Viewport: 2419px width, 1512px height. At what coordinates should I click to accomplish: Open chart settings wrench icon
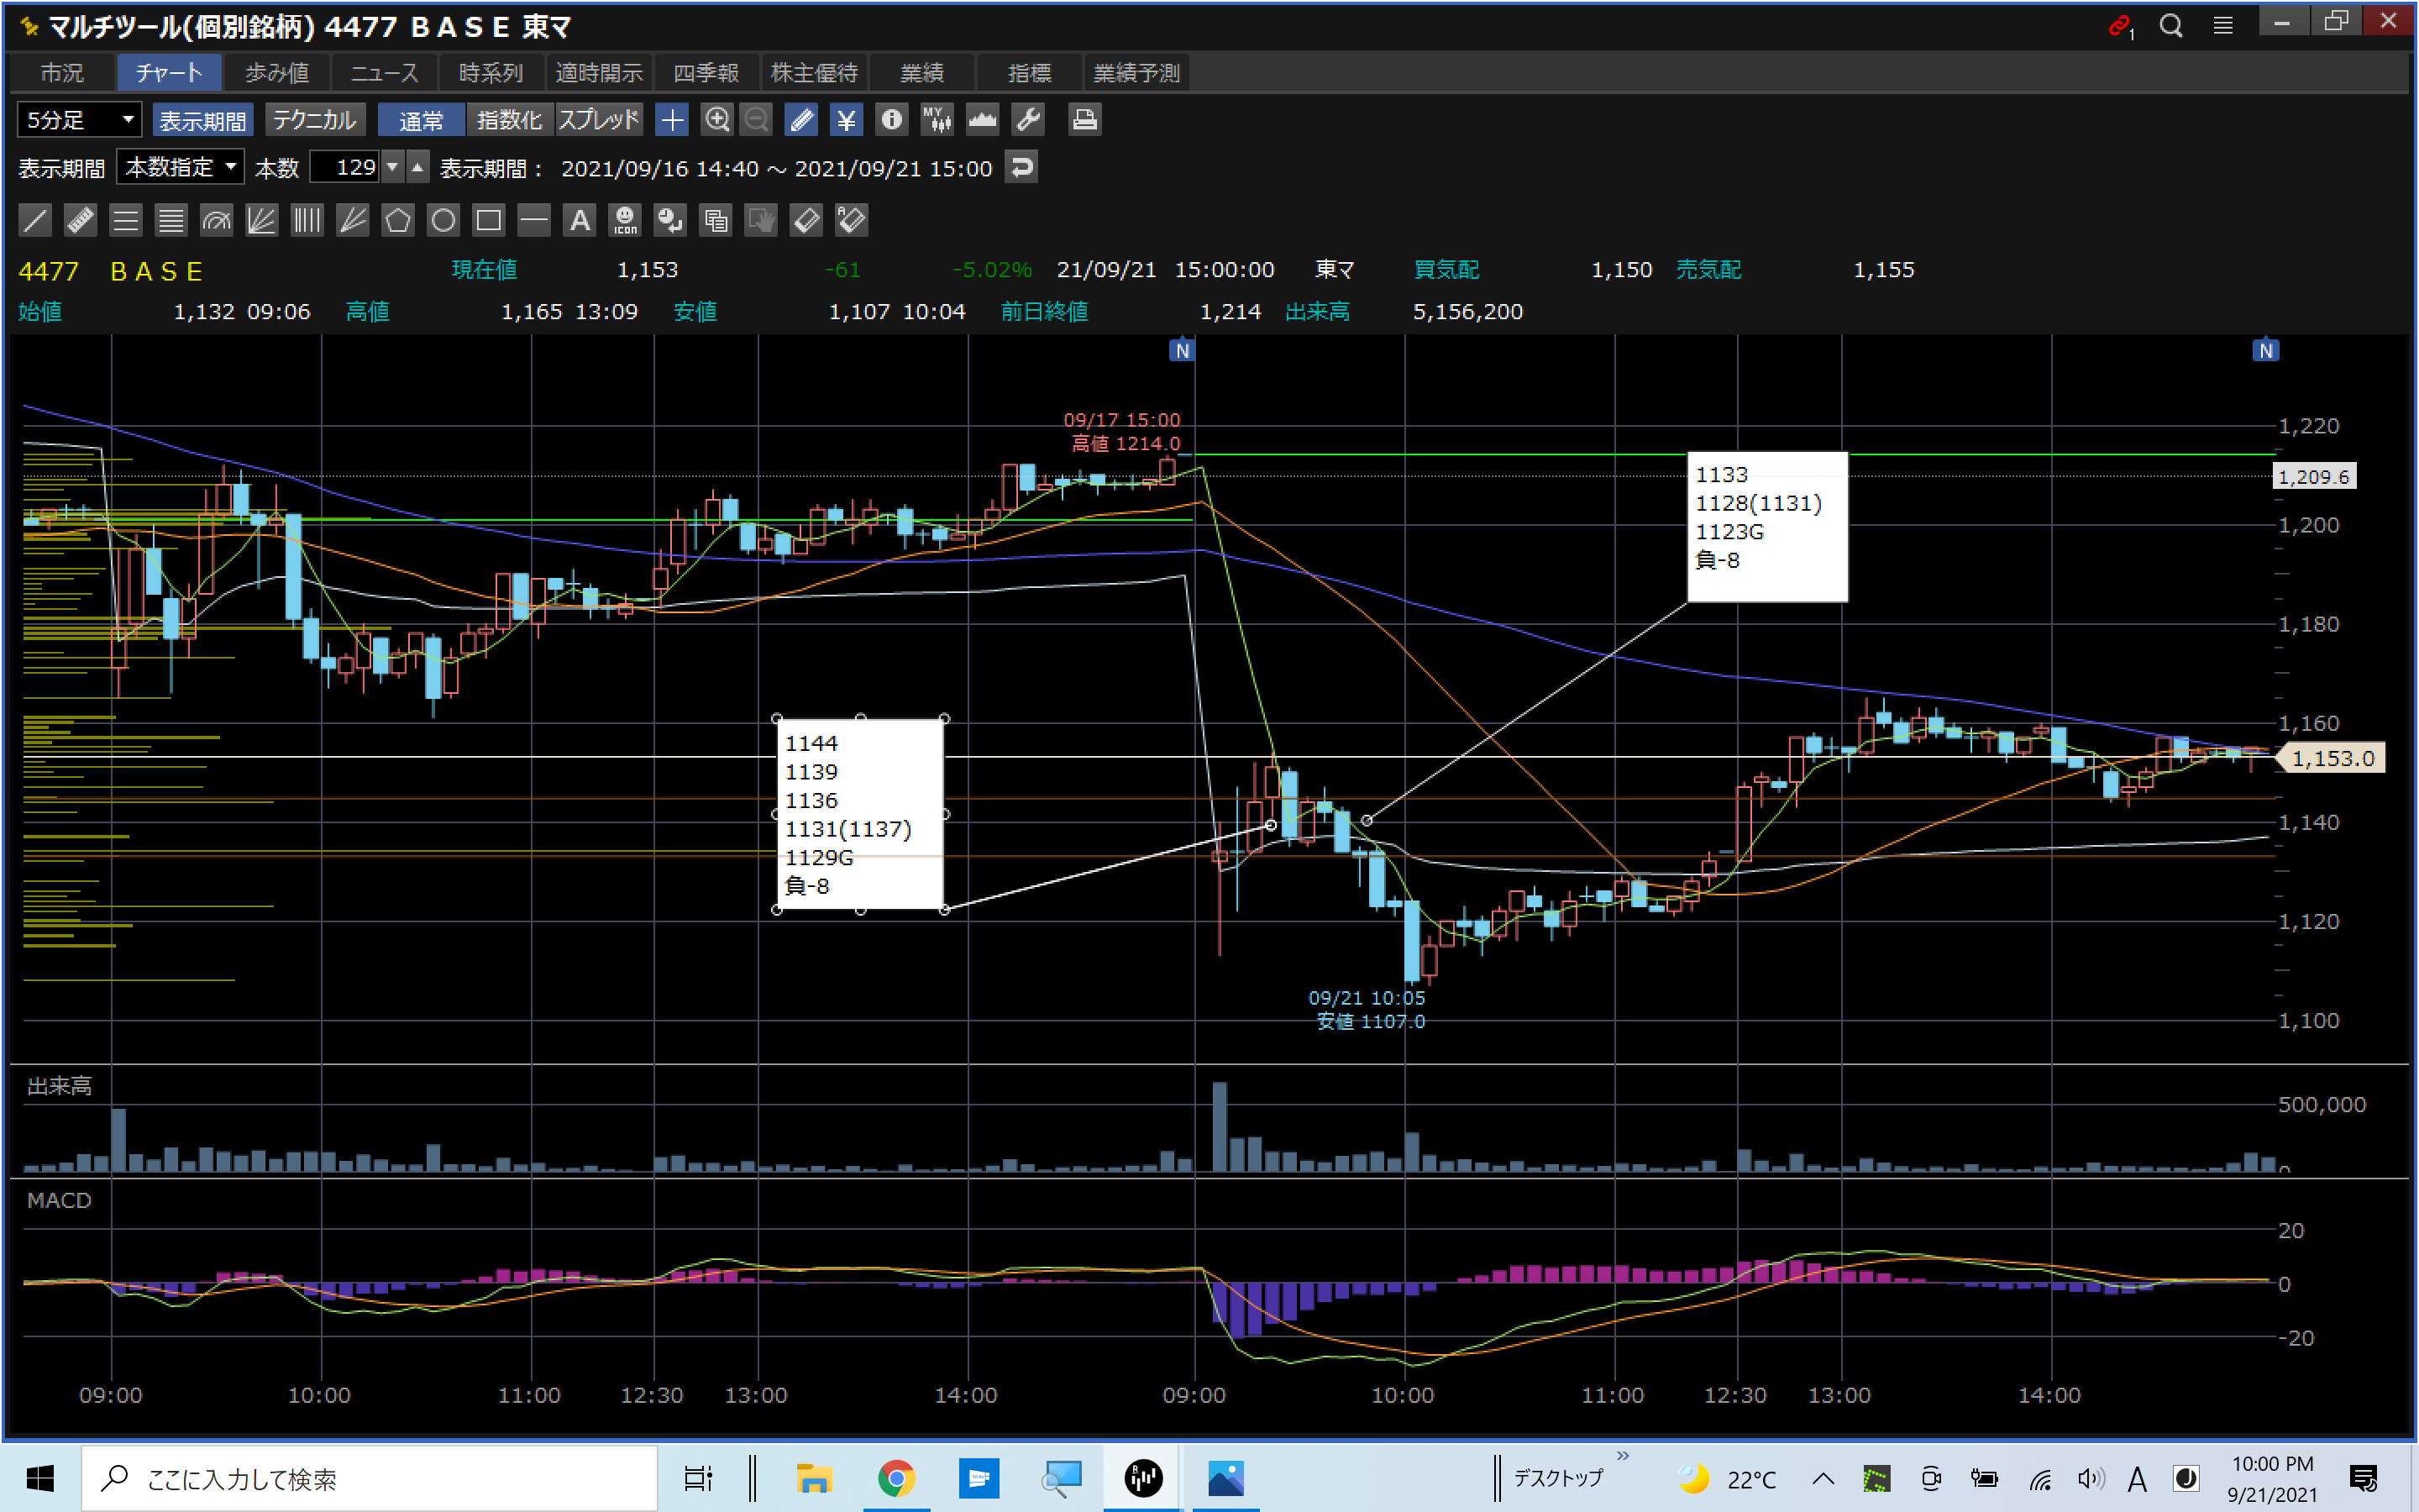(1027, 120)
